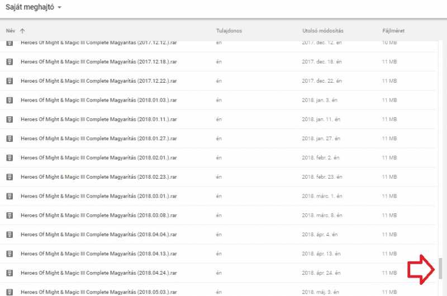Click the date 2018. jan. 3. én
Viewport: 447px width, 296px height.
(320, 100)
